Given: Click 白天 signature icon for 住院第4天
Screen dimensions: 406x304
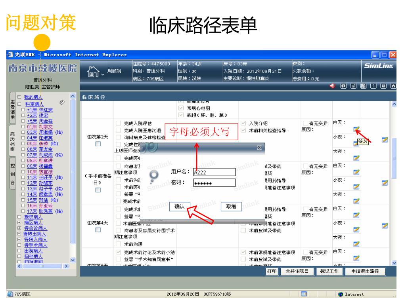Looking at the screenshot, I should coord(356,215).
